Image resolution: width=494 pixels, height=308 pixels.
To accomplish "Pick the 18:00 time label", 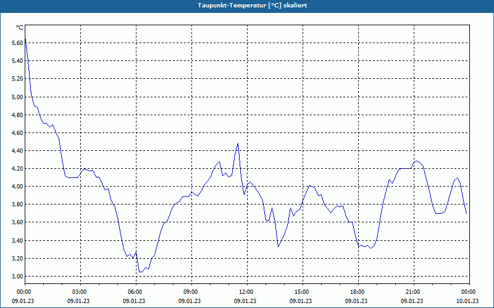I will 358,292.
